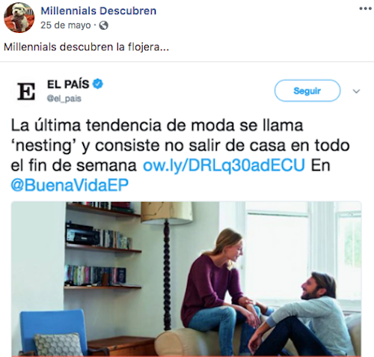Click the EL PAÍS account name
This screenshot has height=357, width=374.
click(x=68, y=84)
